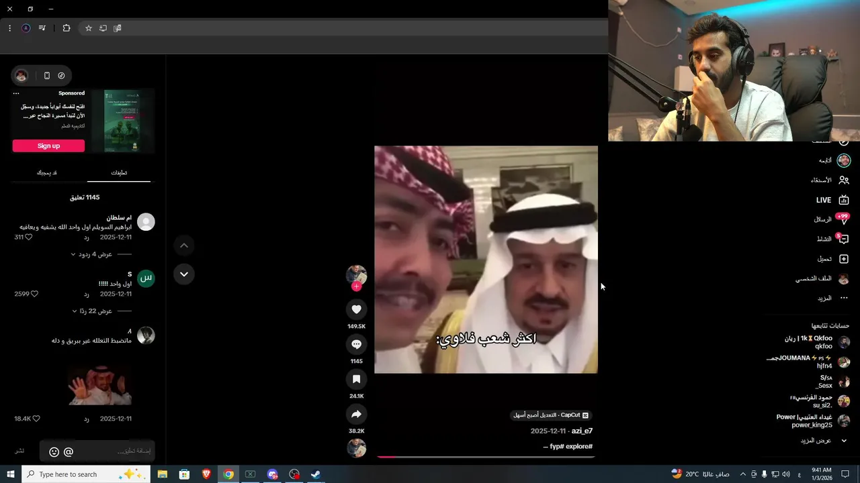Open the sound disc avatar under the share count
The image size is (860, 483).
pos(356,447)
